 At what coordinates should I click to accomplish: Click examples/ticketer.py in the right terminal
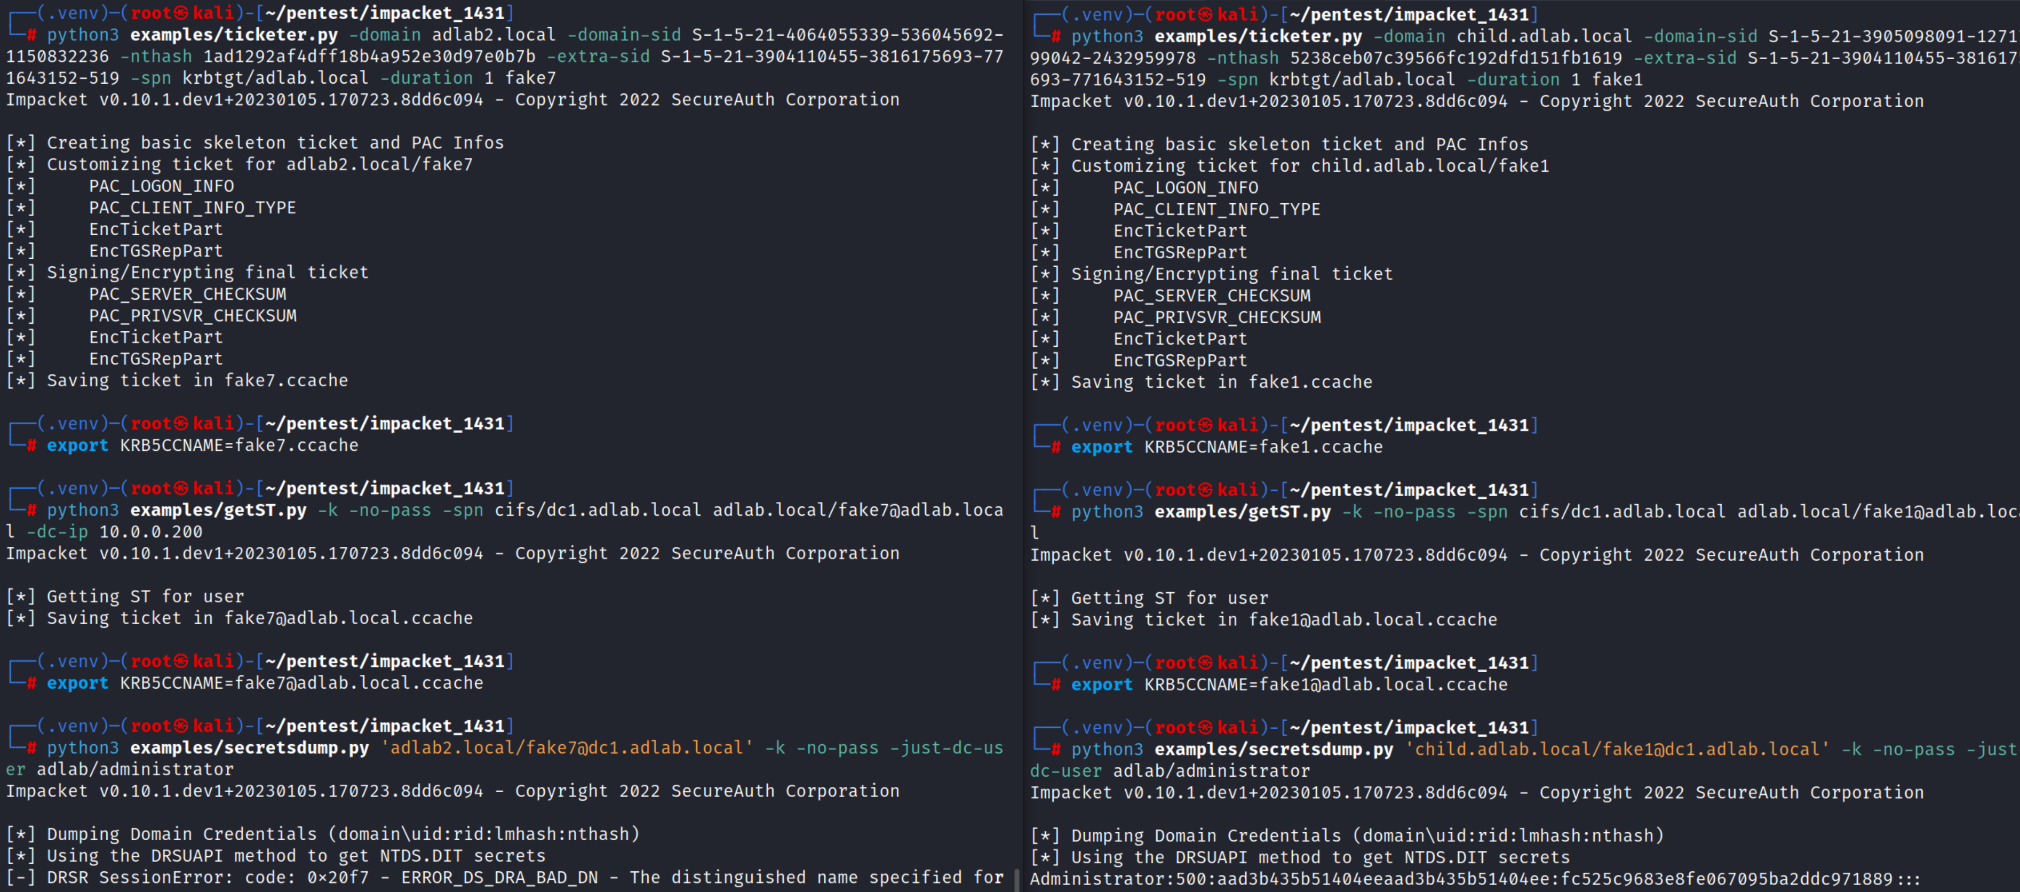point(1258,37)
